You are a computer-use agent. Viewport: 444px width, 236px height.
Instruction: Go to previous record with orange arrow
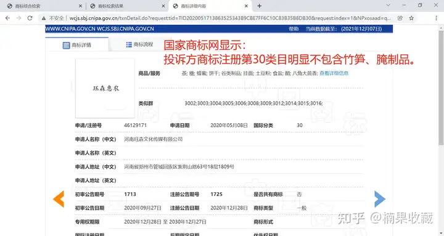(59, 199)
